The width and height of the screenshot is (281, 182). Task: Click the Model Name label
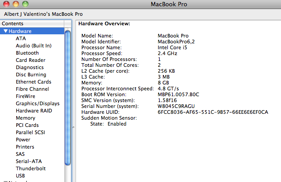(97, 36)
